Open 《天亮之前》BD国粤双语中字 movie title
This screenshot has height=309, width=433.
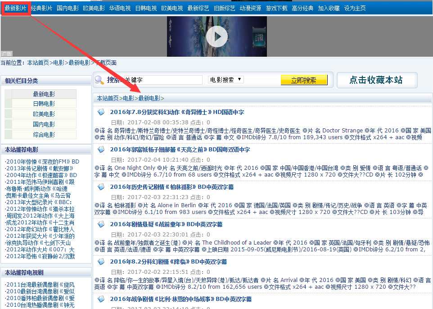pos(180,150)
